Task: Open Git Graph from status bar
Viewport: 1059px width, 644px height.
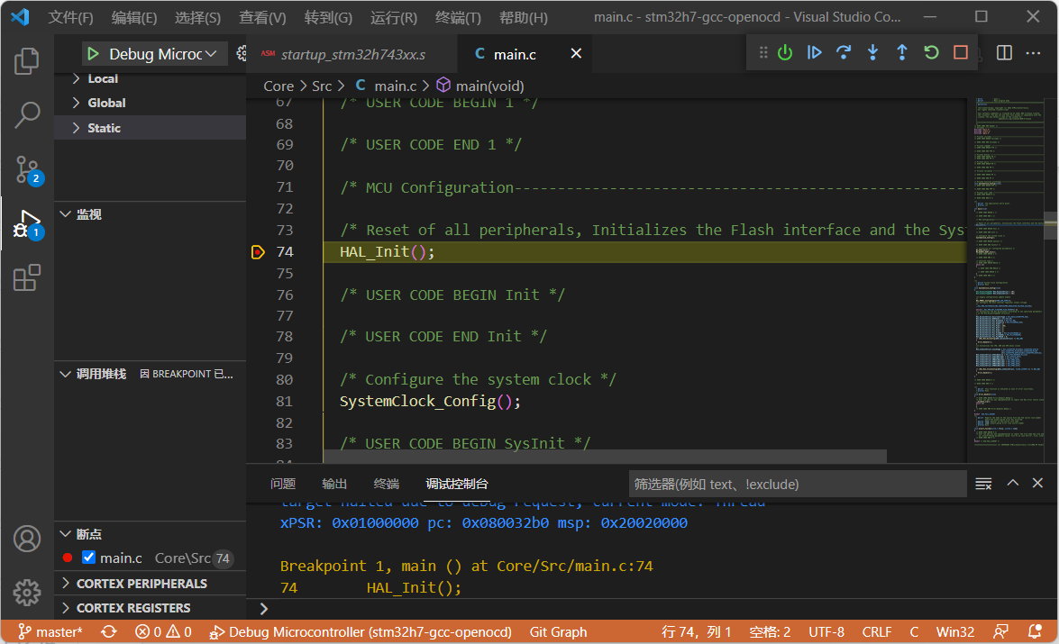Action: pyautogui.click(x=558, y=632)
